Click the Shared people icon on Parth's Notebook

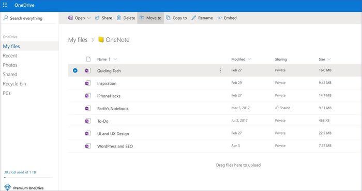277,108
